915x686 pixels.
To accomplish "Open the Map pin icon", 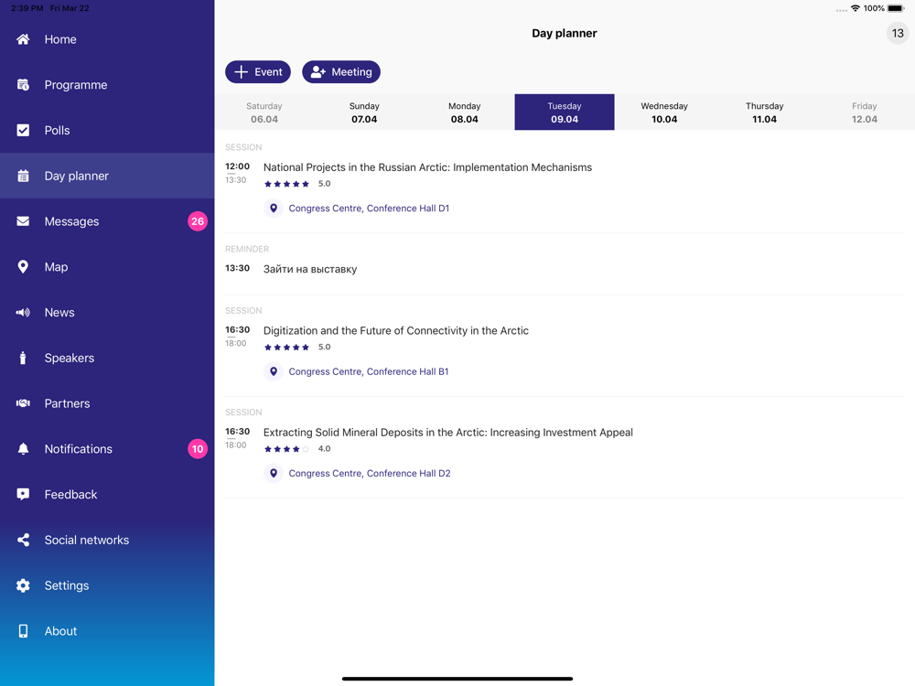I will [x=23, y=266].
